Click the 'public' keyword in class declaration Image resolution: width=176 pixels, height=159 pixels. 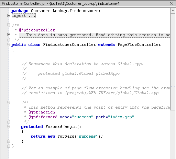(19, 44)
